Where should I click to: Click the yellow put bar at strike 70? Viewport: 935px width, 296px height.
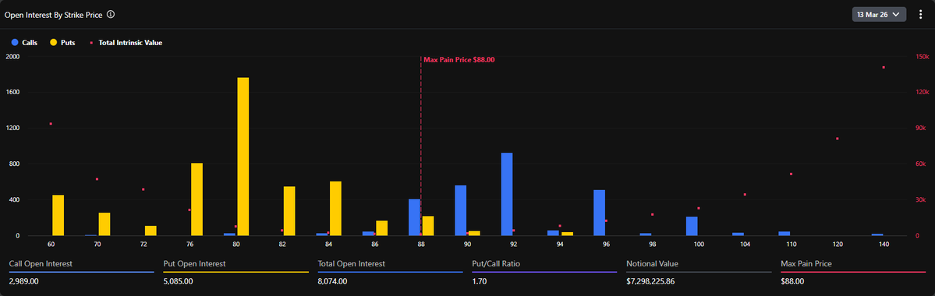[104, 224]
